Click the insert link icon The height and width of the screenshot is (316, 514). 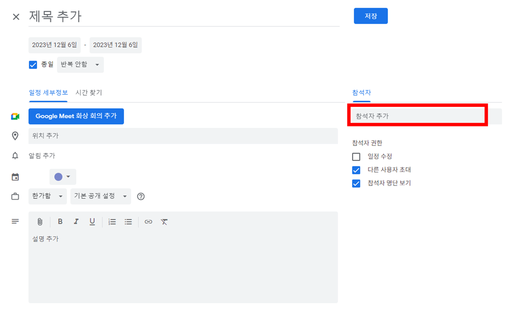pos(148,222)
